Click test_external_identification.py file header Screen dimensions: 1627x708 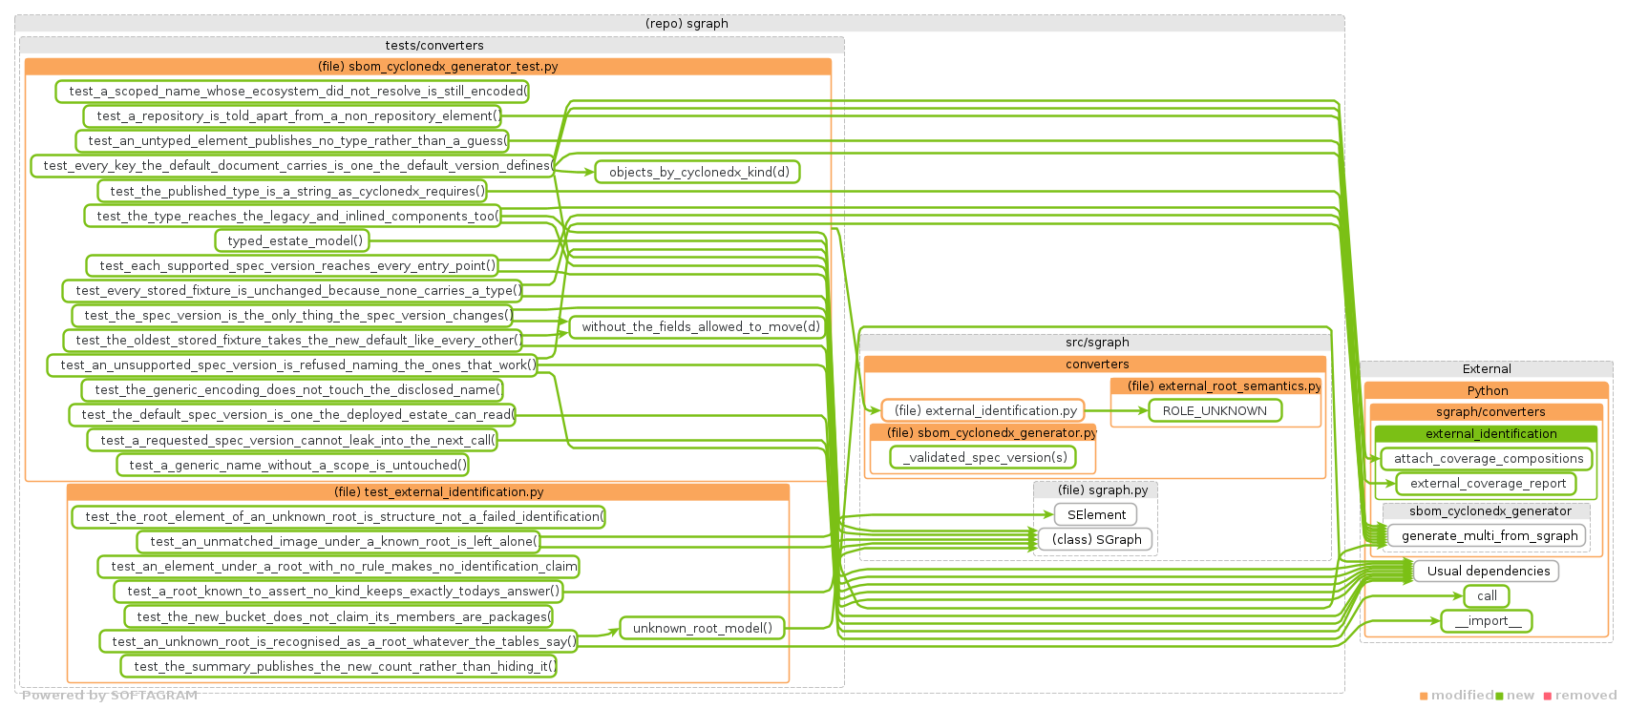[428, 491]
